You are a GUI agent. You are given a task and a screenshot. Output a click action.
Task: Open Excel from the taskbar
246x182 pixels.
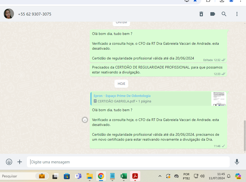(124, 176)
